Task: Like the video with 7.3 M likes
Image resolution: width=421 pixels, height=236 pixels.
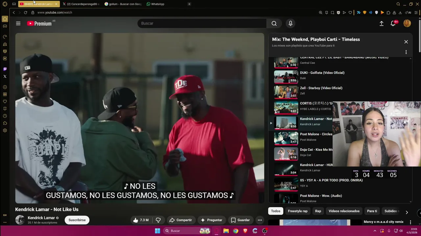Action: (x=140, y=220)
